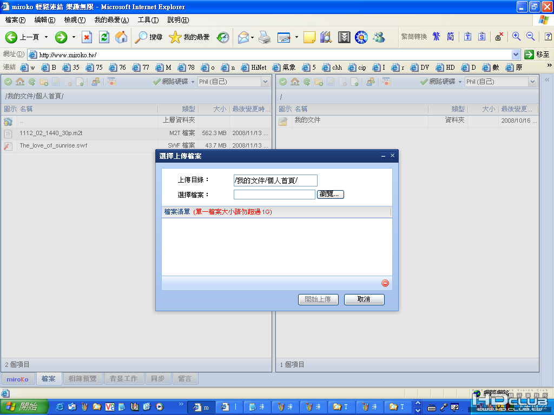This screenshot has height=415, width=554.
Task: Reload the right file pane with refresh icon
Action: pos(307,82)
